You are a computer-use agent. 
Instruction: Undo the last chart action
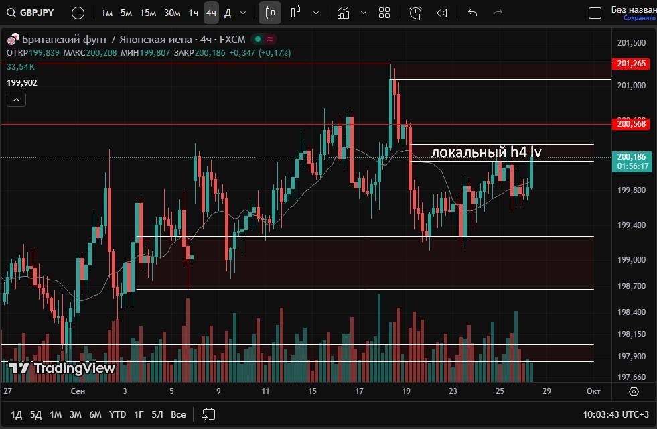click(473, 13)
